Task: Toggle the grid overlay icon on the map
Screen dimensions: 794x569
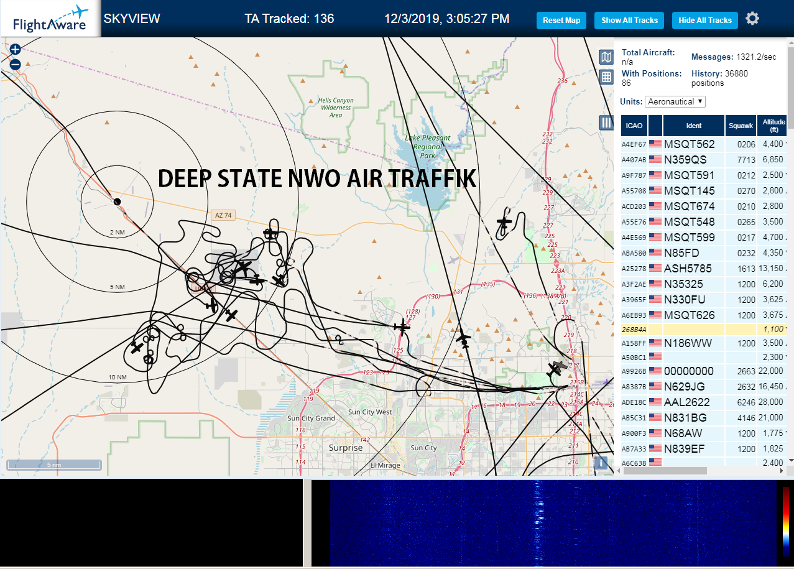Action: click(606, 77)
